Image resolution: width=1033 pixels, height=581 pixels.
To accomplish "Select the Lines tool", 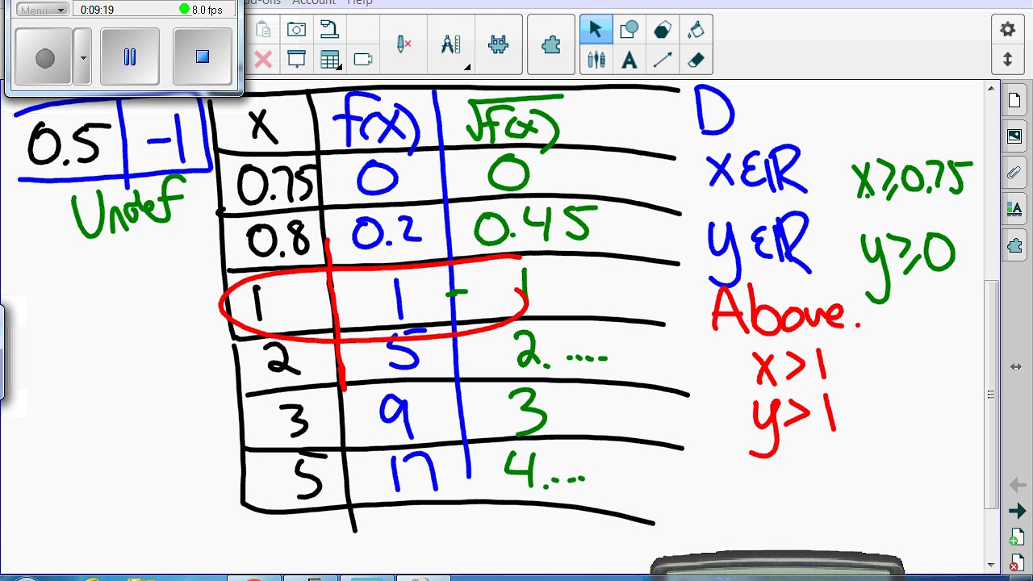I will pos(663,60).
